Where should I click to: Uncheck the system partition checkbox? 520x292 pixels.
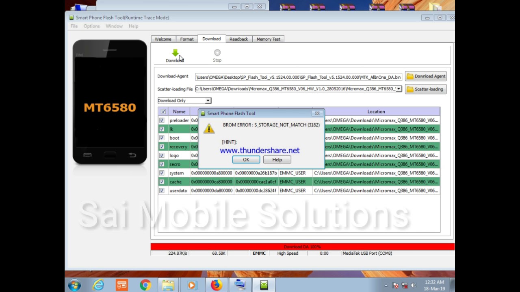coord(162,173)
